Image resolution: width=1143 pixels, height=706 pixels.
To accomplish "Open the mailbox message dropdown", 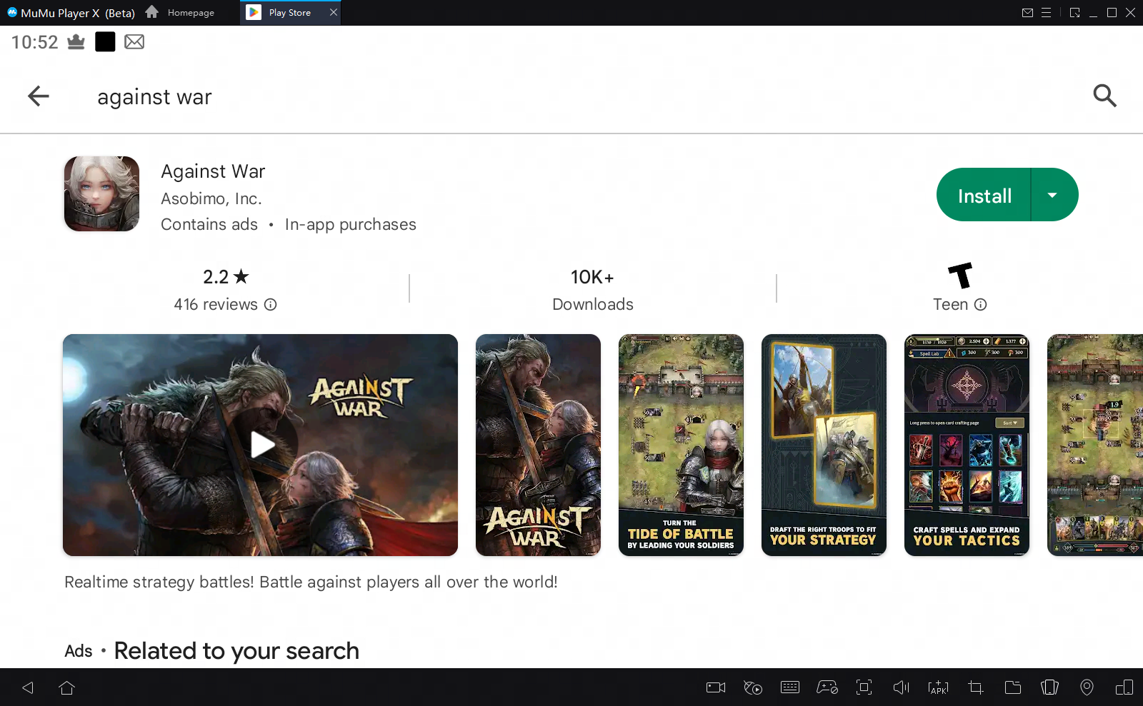I will click(1028, 12).
